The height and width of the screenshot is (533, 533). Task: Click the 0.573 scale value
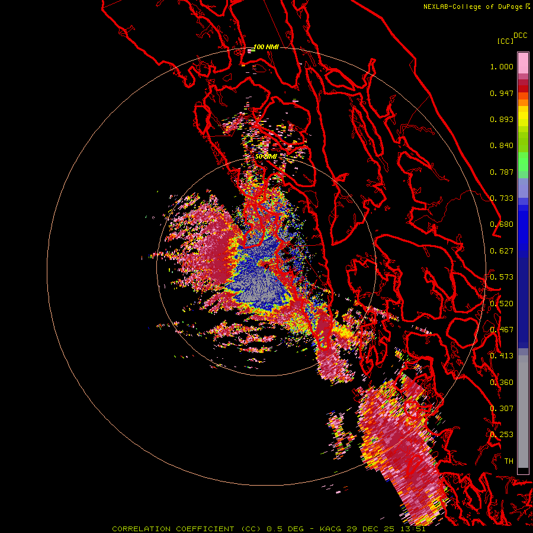[502, 277]
